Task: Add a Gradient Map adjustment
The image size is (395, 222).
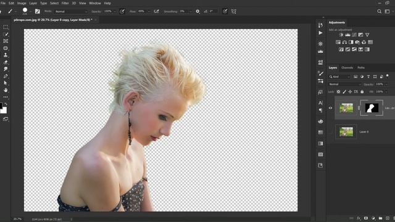Action: [367, 49]
